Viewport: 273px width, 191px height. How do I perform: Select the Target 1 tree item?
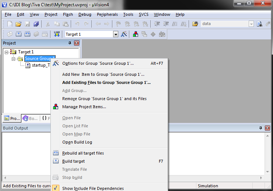[x=26, y=52]
